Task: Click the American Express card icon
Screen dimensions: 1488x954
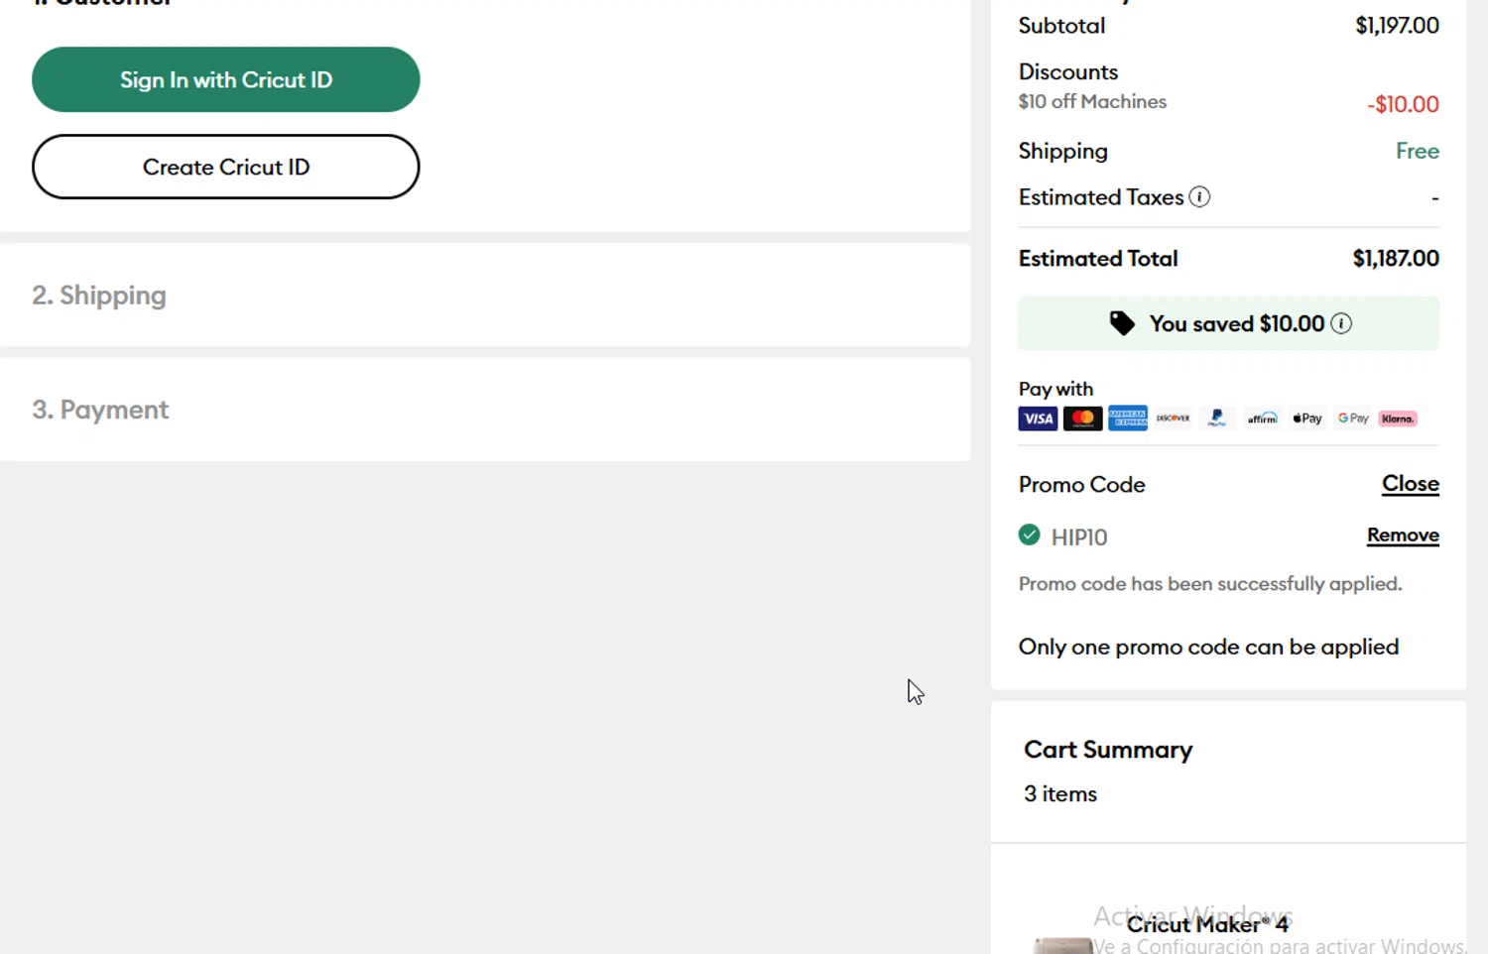Action: click(x=1128, y=418)
